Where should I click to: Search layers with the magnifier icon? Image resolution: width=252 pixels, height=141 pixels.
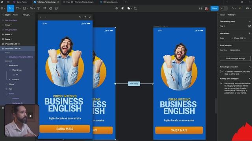(x=3, y=15)
